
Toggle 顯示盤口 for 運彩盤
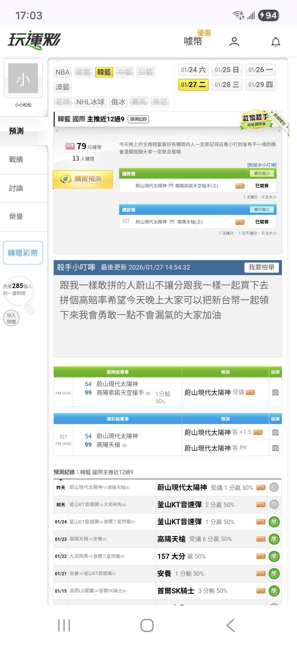coord(262,209)
